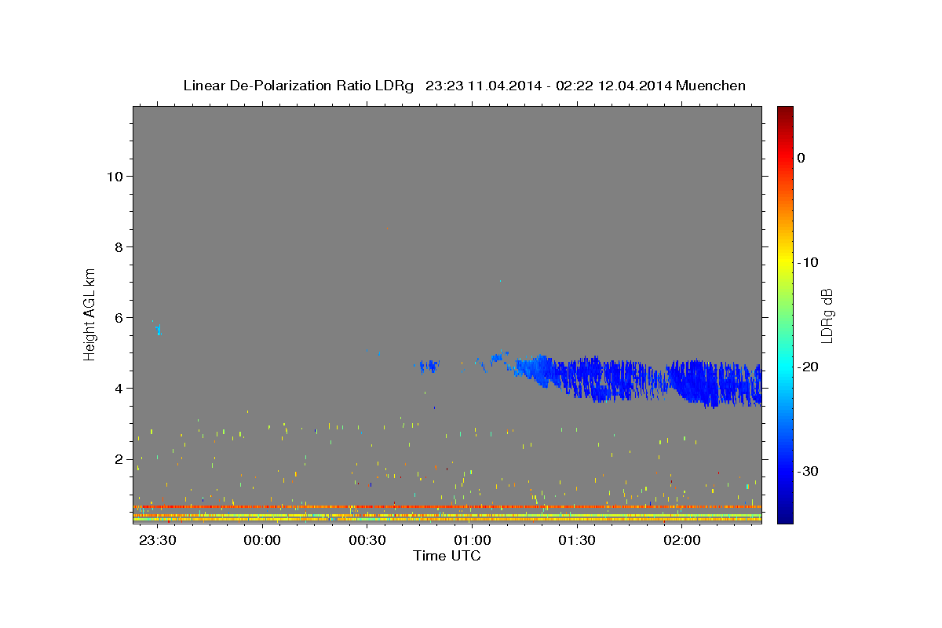Click the 01:30 time tick label
This screenshot has height=628, width=942.
tap(577, 541)
